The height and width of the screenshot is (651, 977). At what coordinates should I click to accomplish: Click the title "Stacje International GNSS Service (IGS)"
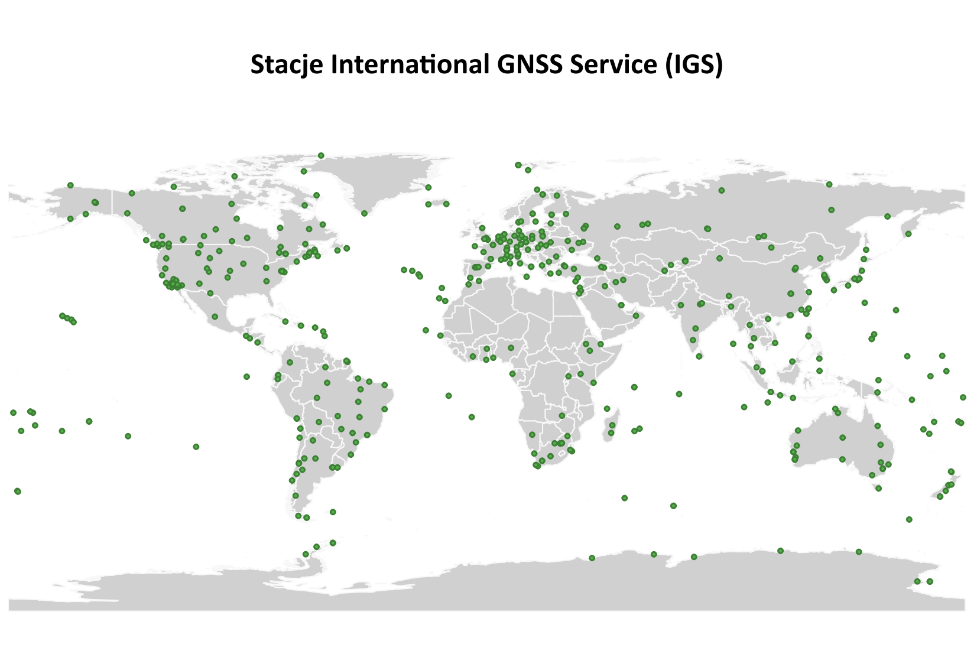[x=486, y=64]
